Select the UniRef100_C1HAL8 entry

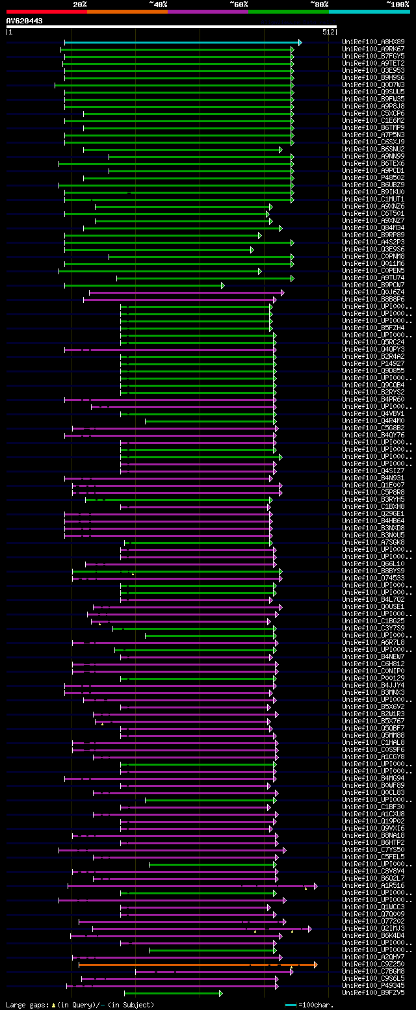373,743
